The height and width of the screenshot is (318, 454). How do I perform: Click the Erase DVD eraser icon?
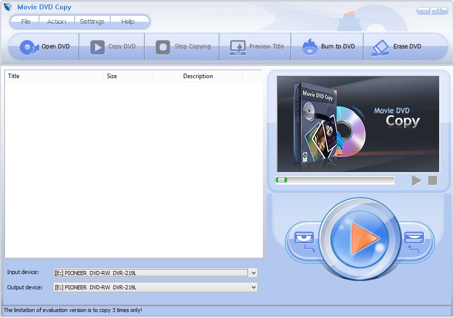pos(380,47)
